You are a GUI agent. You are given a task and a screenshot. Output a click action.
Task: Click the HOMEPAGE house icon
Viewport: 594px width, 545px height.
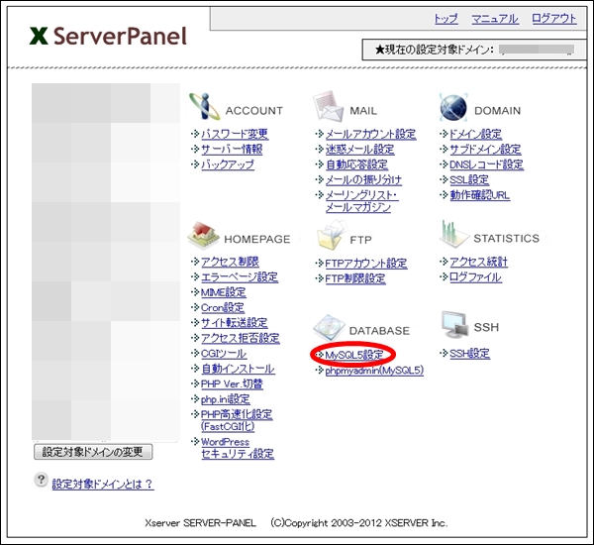tap(203, 235)
